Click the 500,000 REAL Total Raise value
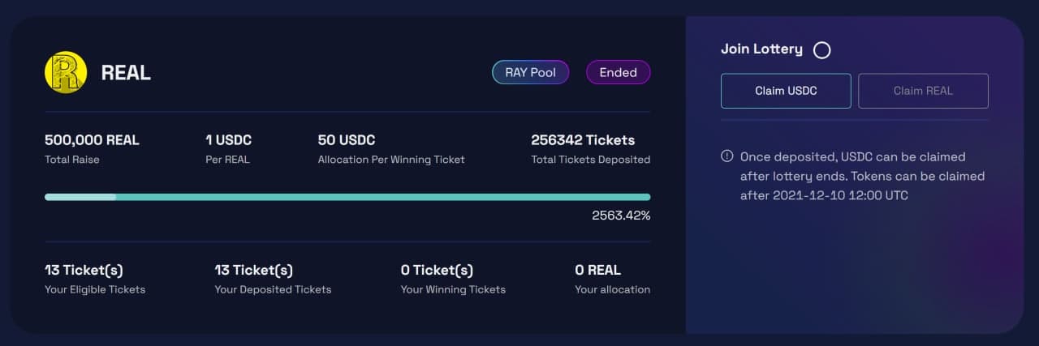The width and height of the screenshot is (1039, 346). coord(92,140)
